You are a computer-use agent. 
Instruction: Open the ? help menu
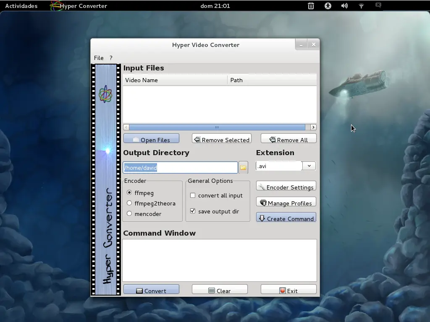coord(111,58)
